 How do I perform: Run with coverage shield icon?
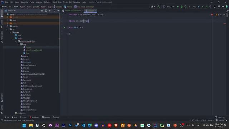coord(185,6)
